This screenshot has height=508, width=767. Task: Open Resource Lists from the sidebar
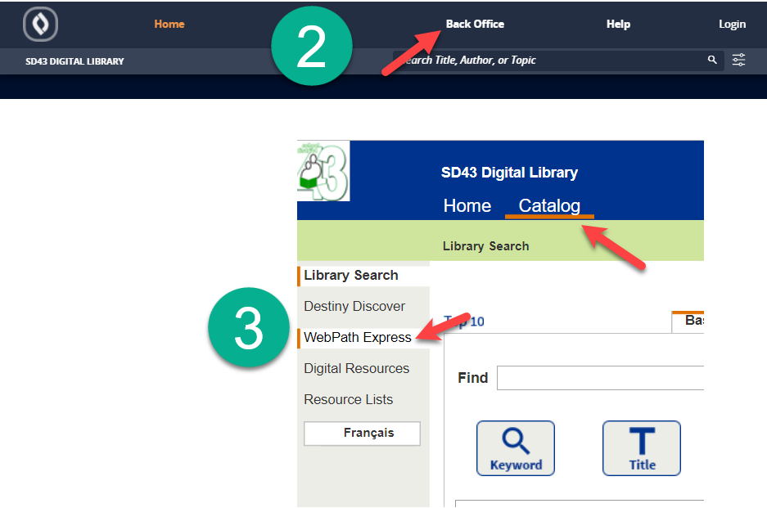tap(348, 399)
